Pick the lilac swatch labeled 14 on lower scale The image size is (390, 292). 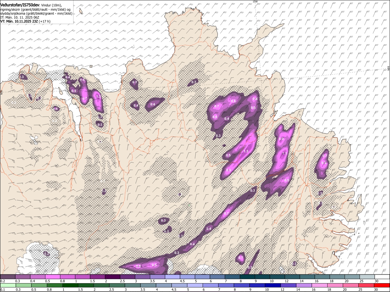(305, 285)
